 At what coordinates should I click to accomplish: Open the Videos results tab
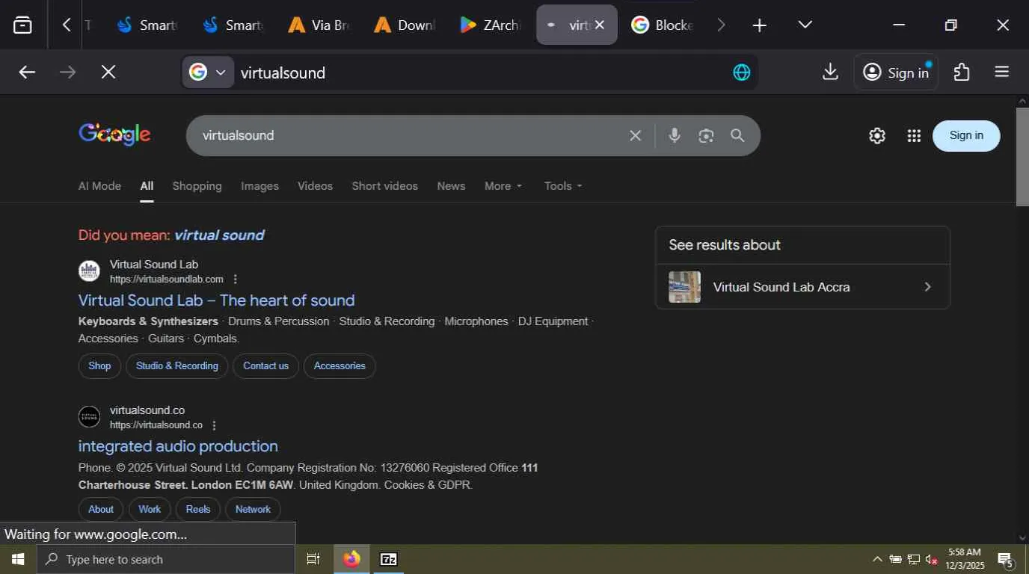[315, 186]
